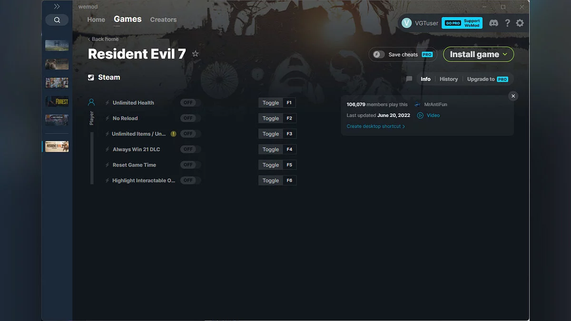Viewport: 571px width, 321px height.
Task: Close the info panel with X button
Action: (513, 96)
